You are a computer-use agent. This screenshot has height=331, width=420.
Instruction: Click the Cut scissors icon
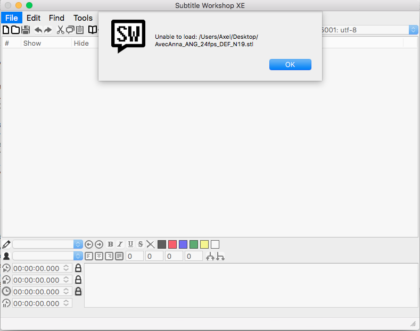pos(61,30)
